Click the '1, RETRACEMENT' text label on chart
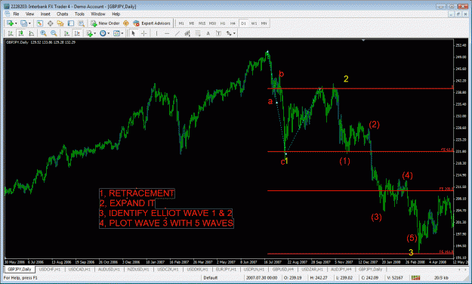This screenshot has height=284, width=472. pos(137,193)
